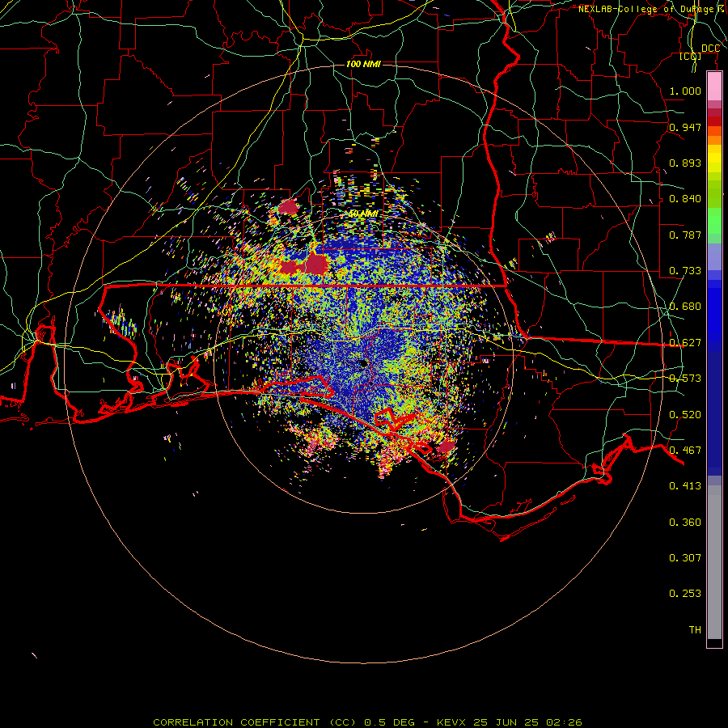Click the black radar site dot at center

click(x=363, y=363)
